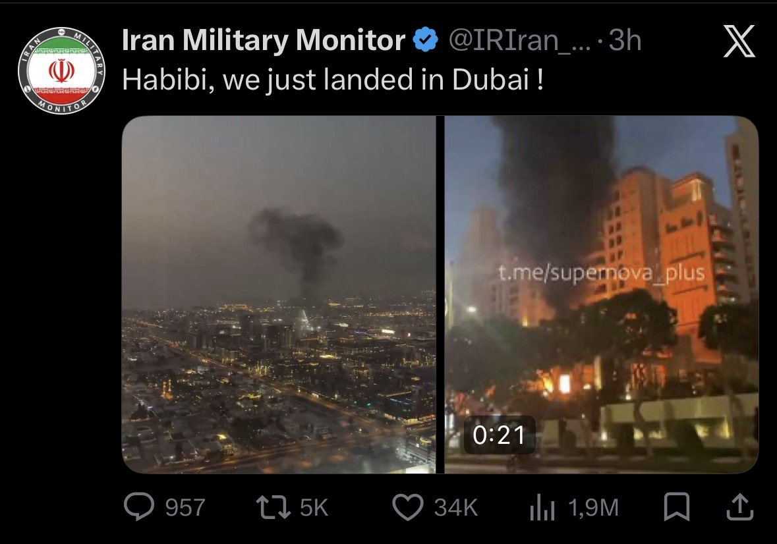
Task: Click the X logo at top right
Action: tap(739, 41)
